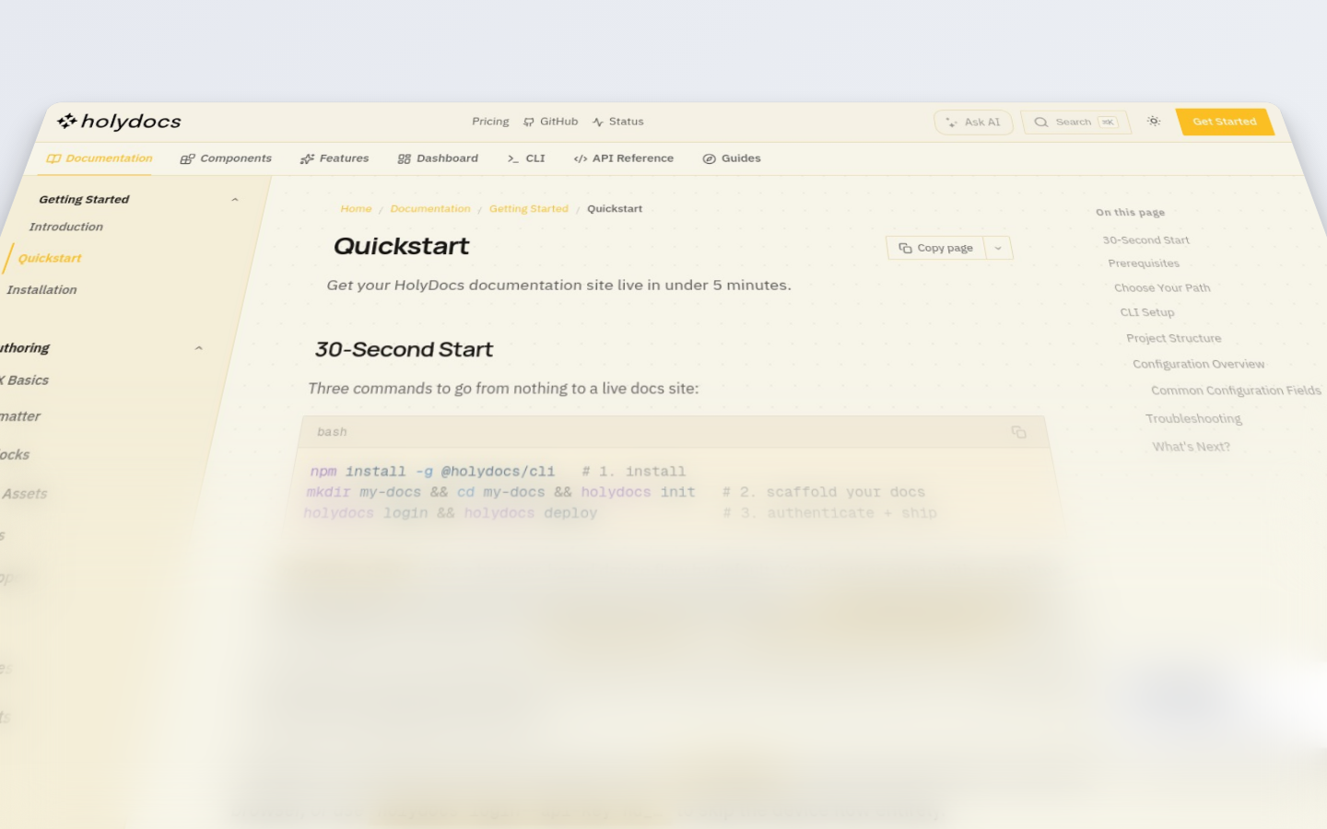Go to Home breadcrumb
This screenshot has width=1327, height=829.
(356, 209)
